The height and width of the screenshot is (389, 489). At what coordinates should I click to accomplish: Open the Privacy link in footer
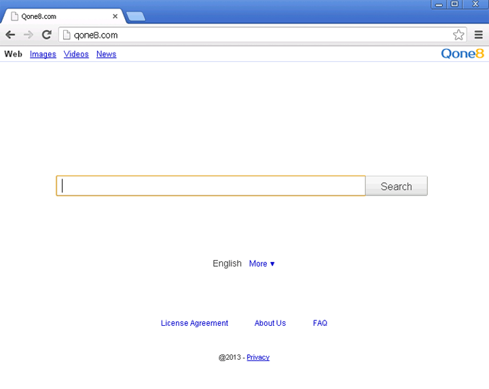257,357
